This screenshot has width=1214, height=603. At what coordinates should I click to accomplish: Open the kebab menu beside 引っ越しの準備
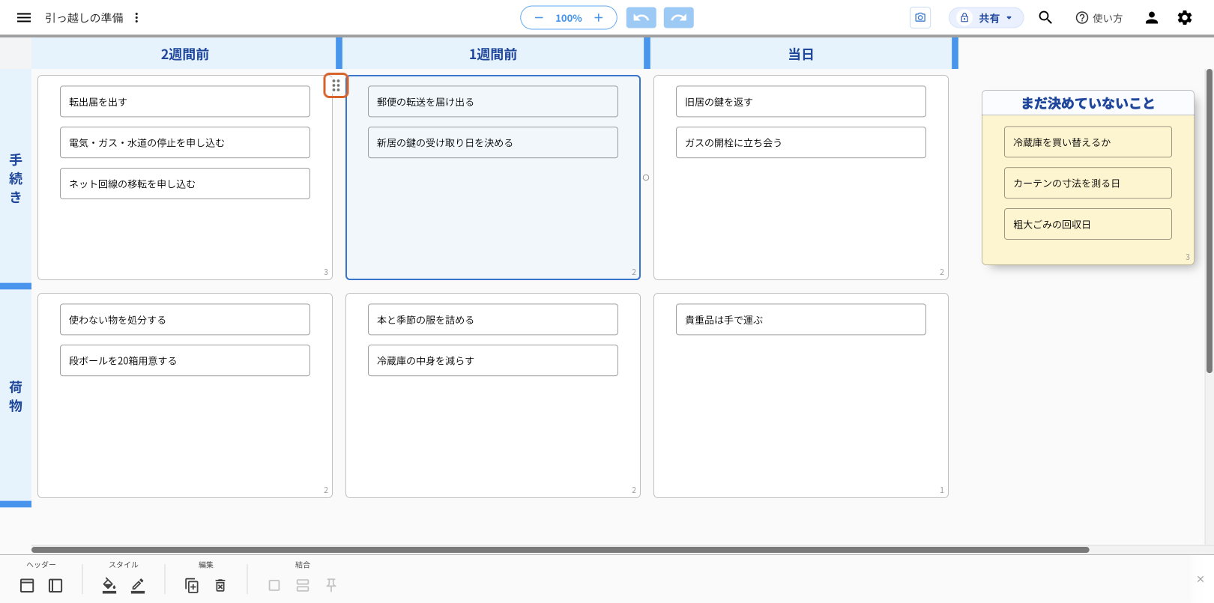coord(136,18)
